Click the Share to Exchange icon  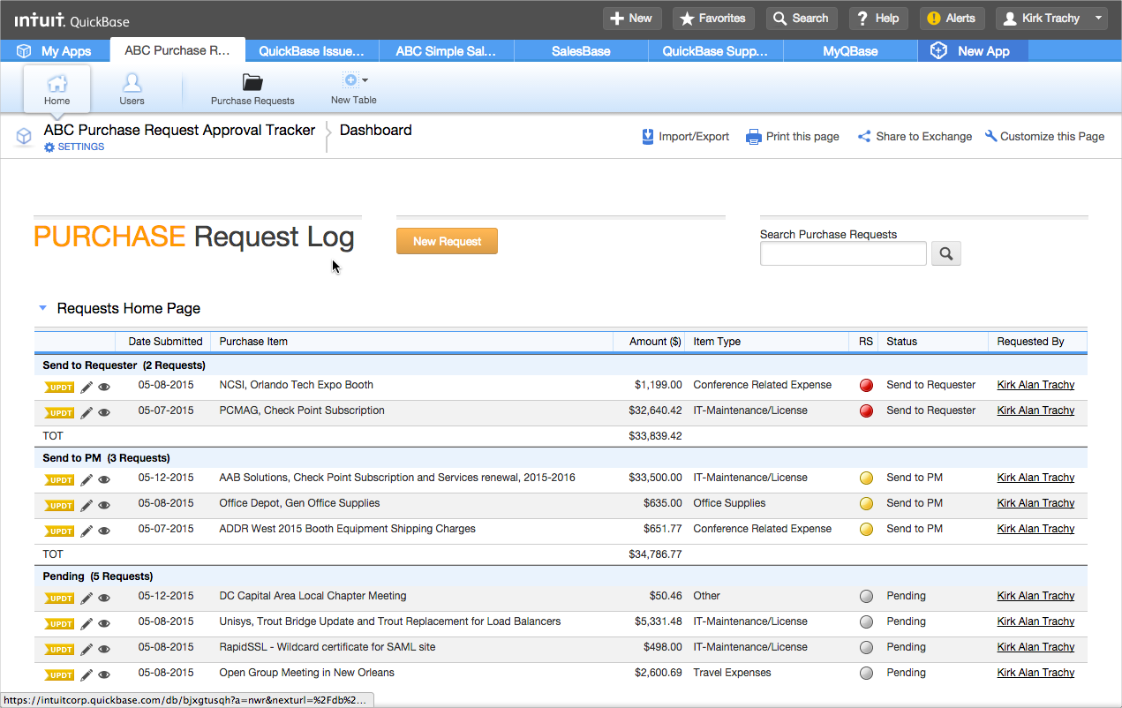864,137
